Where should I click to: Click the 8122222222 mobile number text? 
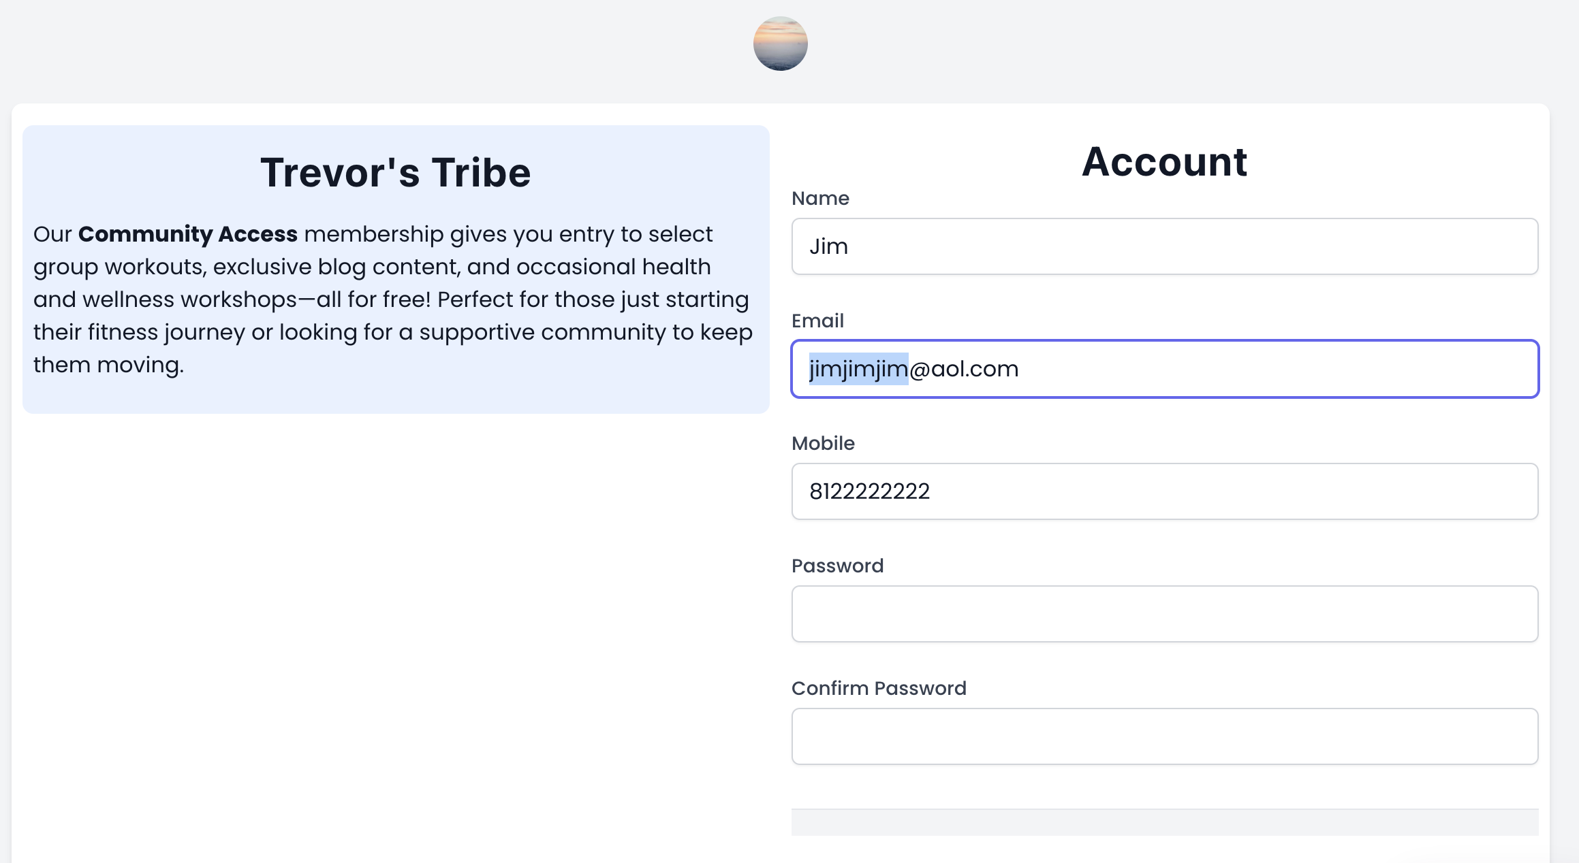[869, 491]
